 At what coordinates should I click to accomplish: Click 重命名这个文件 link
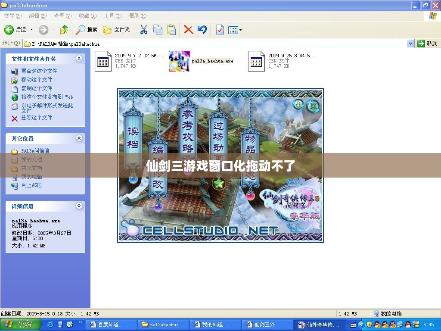[39, 71]
